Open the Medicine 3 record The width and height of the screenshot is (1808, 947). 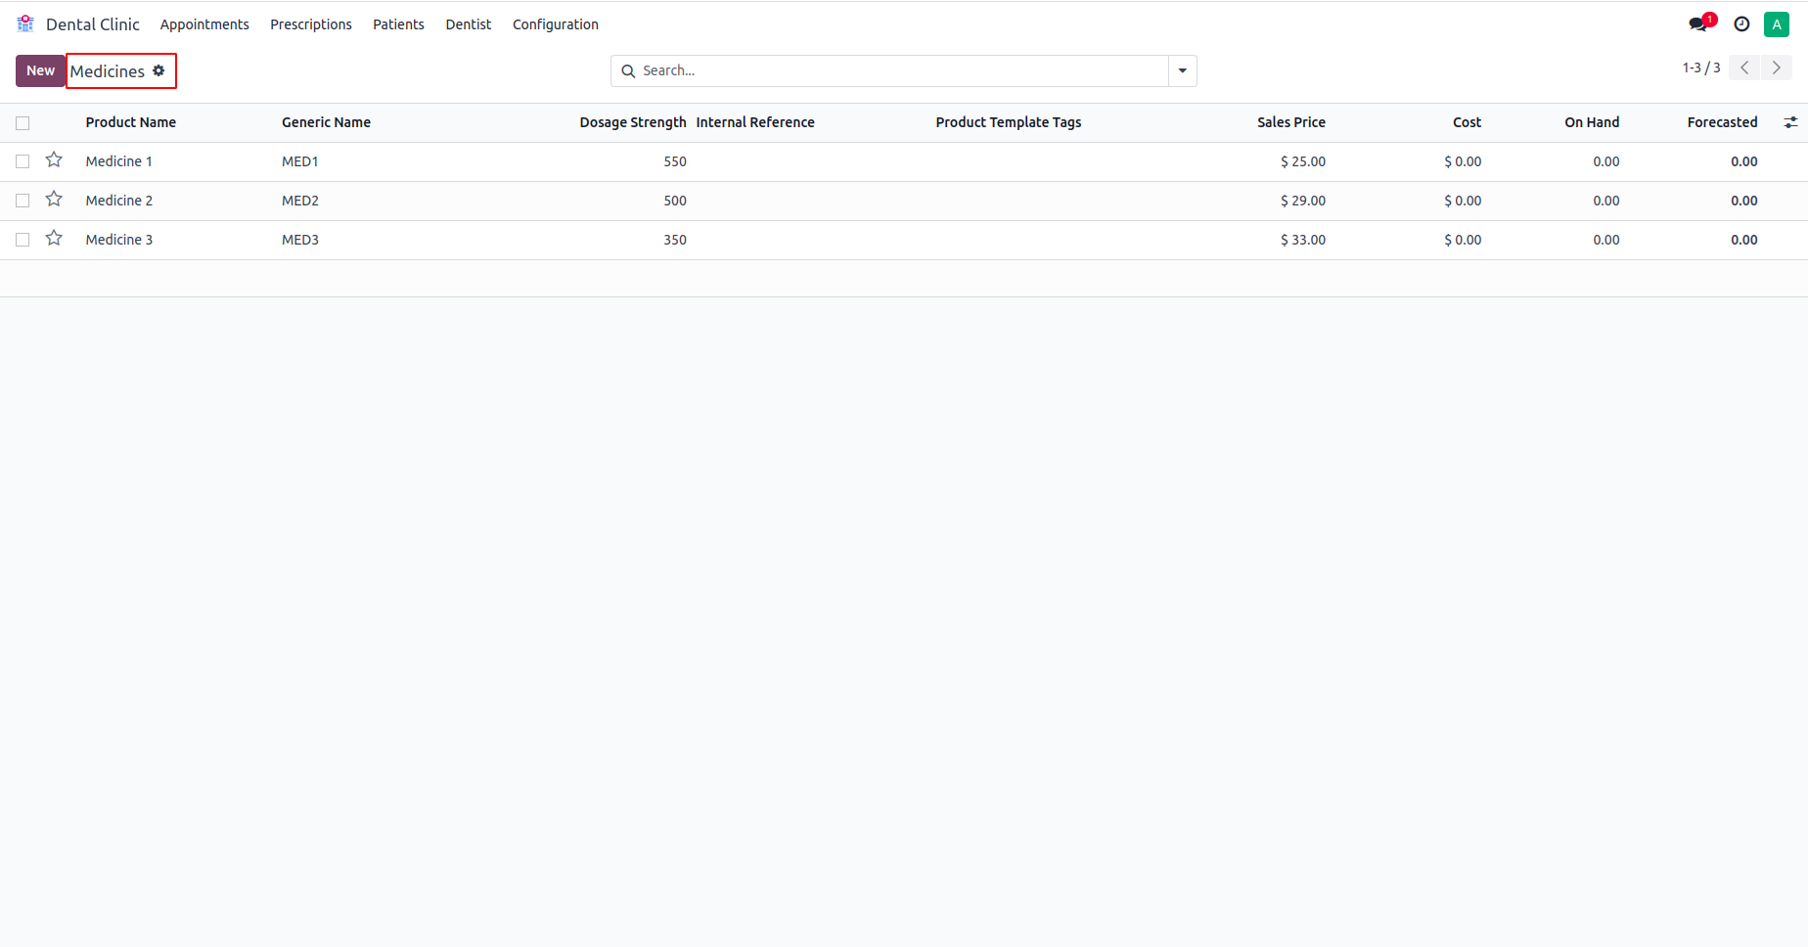coord(118,240)
